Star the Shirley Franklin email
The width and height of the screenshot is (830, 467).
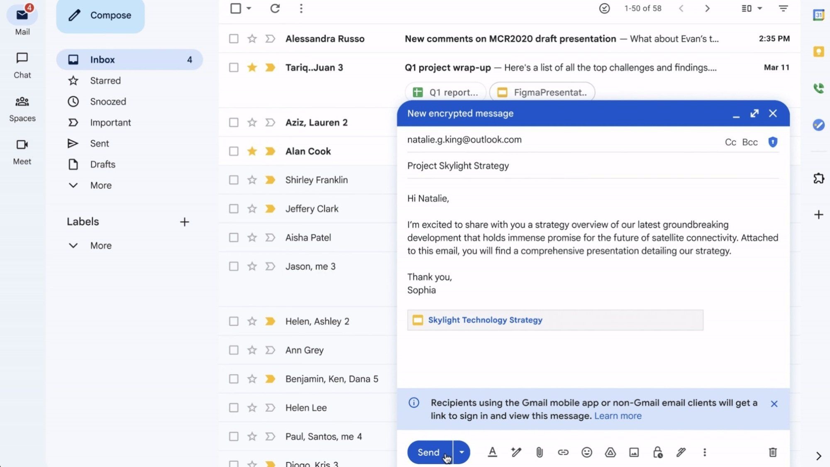tap(252, 180)
